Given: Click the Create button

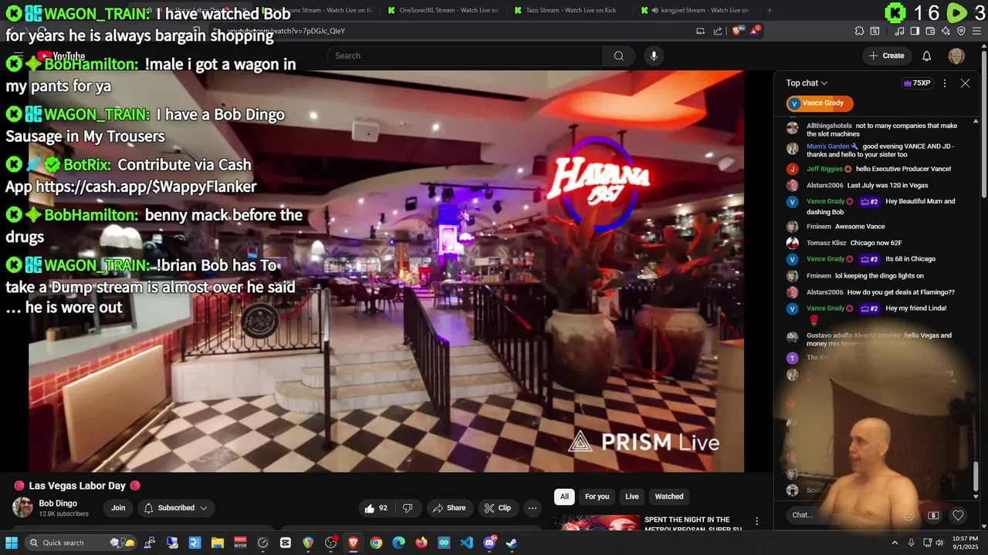Looking at the screenshot, I should [886, 55].
